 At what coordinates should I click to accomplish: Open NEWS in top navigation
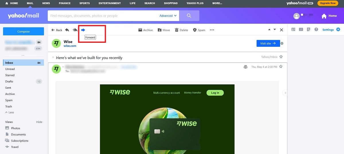click(46, 3)
